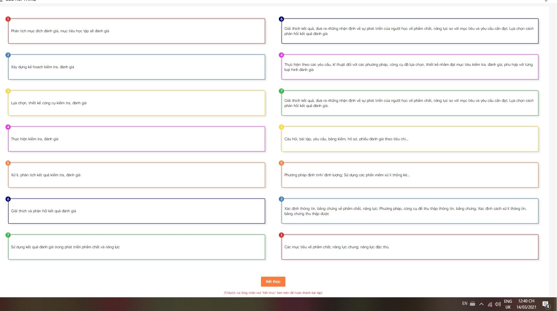Open the Wi-Fi network icon in tray
Screen dimensions: 557x311
(490, 304)
